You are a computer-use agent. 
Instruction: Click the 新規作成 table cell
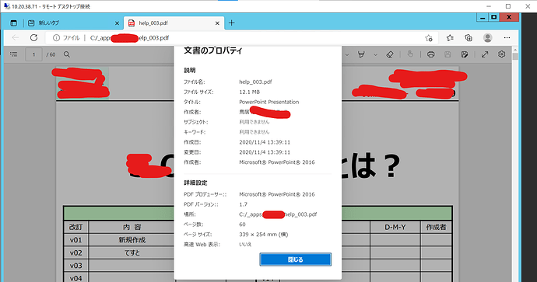tap(132, 240)
